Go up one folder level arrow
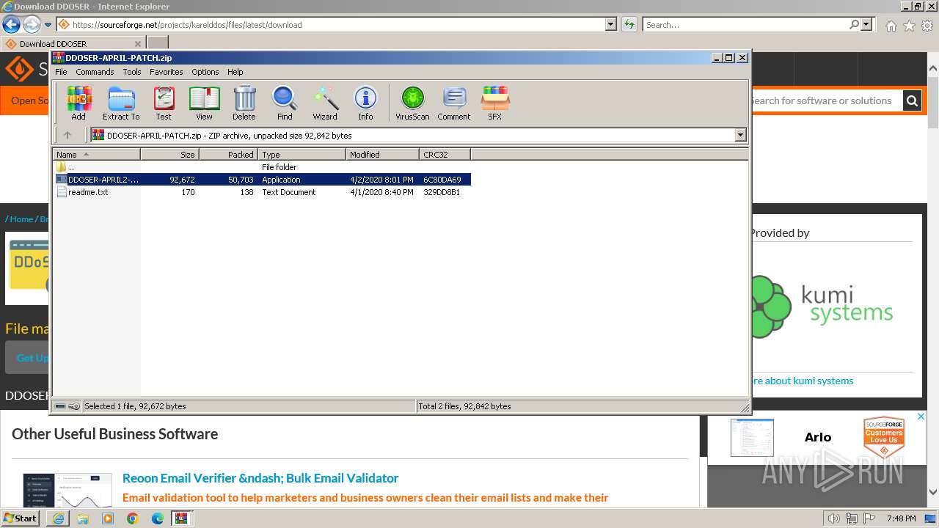Image resolution: width=939 pixels, height=528 pixels. pyautogui.click(x=67, y=135)
